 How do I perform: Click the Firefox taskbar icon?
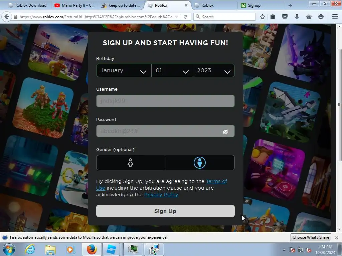click(x=92, y=249)
